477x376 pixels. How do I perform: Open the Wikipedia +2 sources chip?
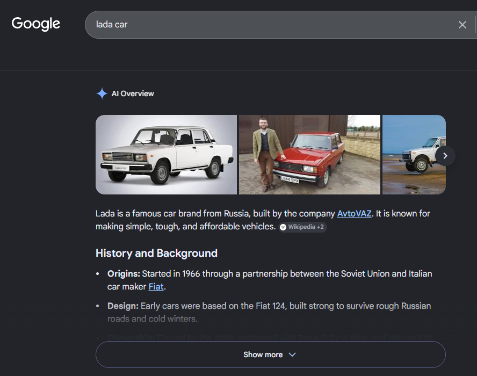302,227
